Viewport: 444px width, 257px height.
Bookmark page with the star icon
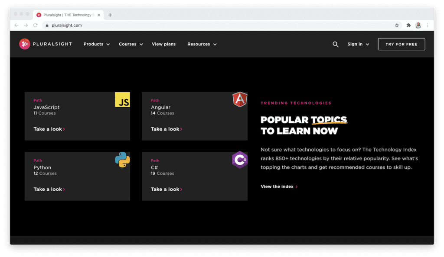(x=397, y=25)
